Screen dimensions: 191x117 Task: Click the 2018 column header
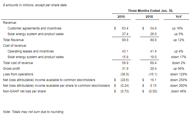pyautogui.click(x=149, y=17)
